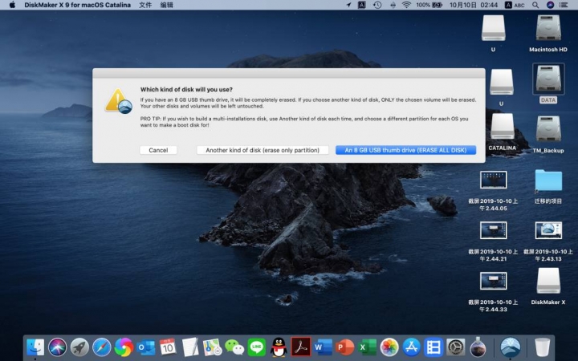Click the DiskMaker warning icon in dialog
Screen dimensions: 578x361
click(x=119, y=100)
